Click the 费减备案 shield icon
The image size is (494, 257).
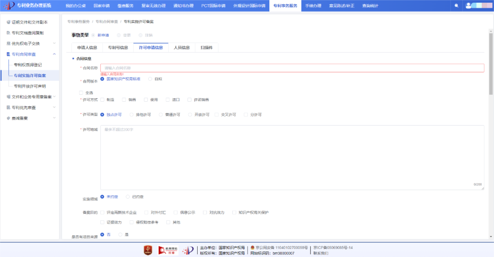[9, 118]
